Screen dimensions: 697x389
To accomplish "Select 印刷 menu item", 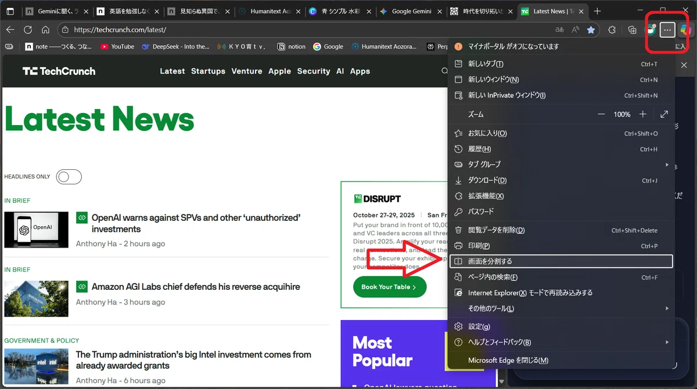I will coord(561,246).
